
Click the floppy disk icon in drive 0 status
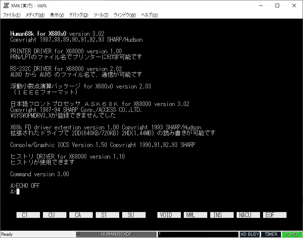click(x=78, y=233)
